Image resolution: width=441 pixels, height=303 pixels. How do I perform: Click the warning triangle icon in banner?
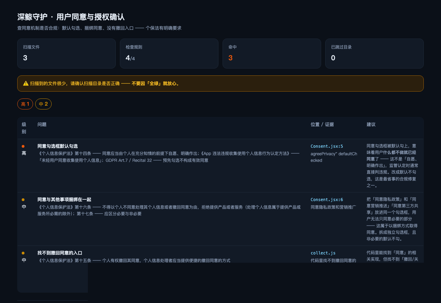(26, 83)
